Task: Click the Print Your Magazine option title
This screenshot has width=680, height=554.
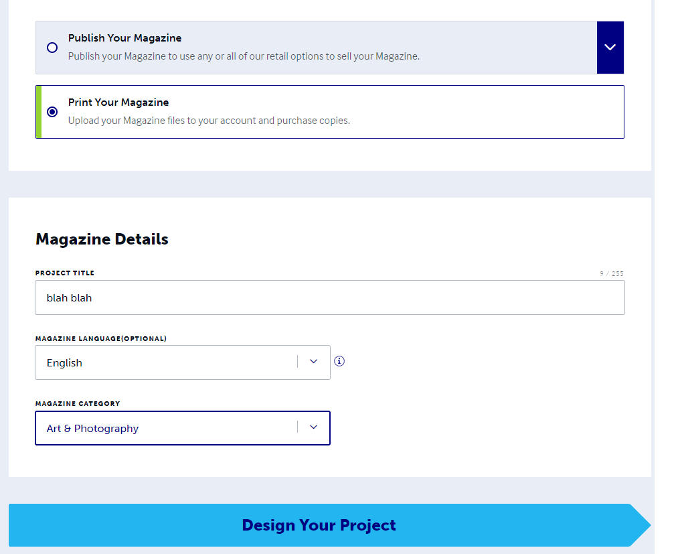Action: (x=118, y=102)
